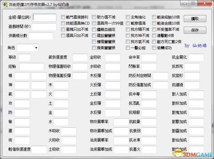Click the 物理傷害吸收 field
This screenshot has height=159, width=214.
pos(80,67)
